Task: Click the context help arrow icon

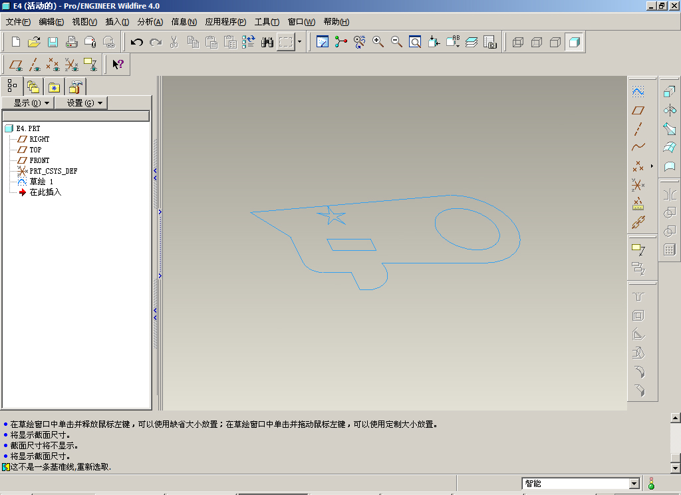Action: [x=118, y=65]
